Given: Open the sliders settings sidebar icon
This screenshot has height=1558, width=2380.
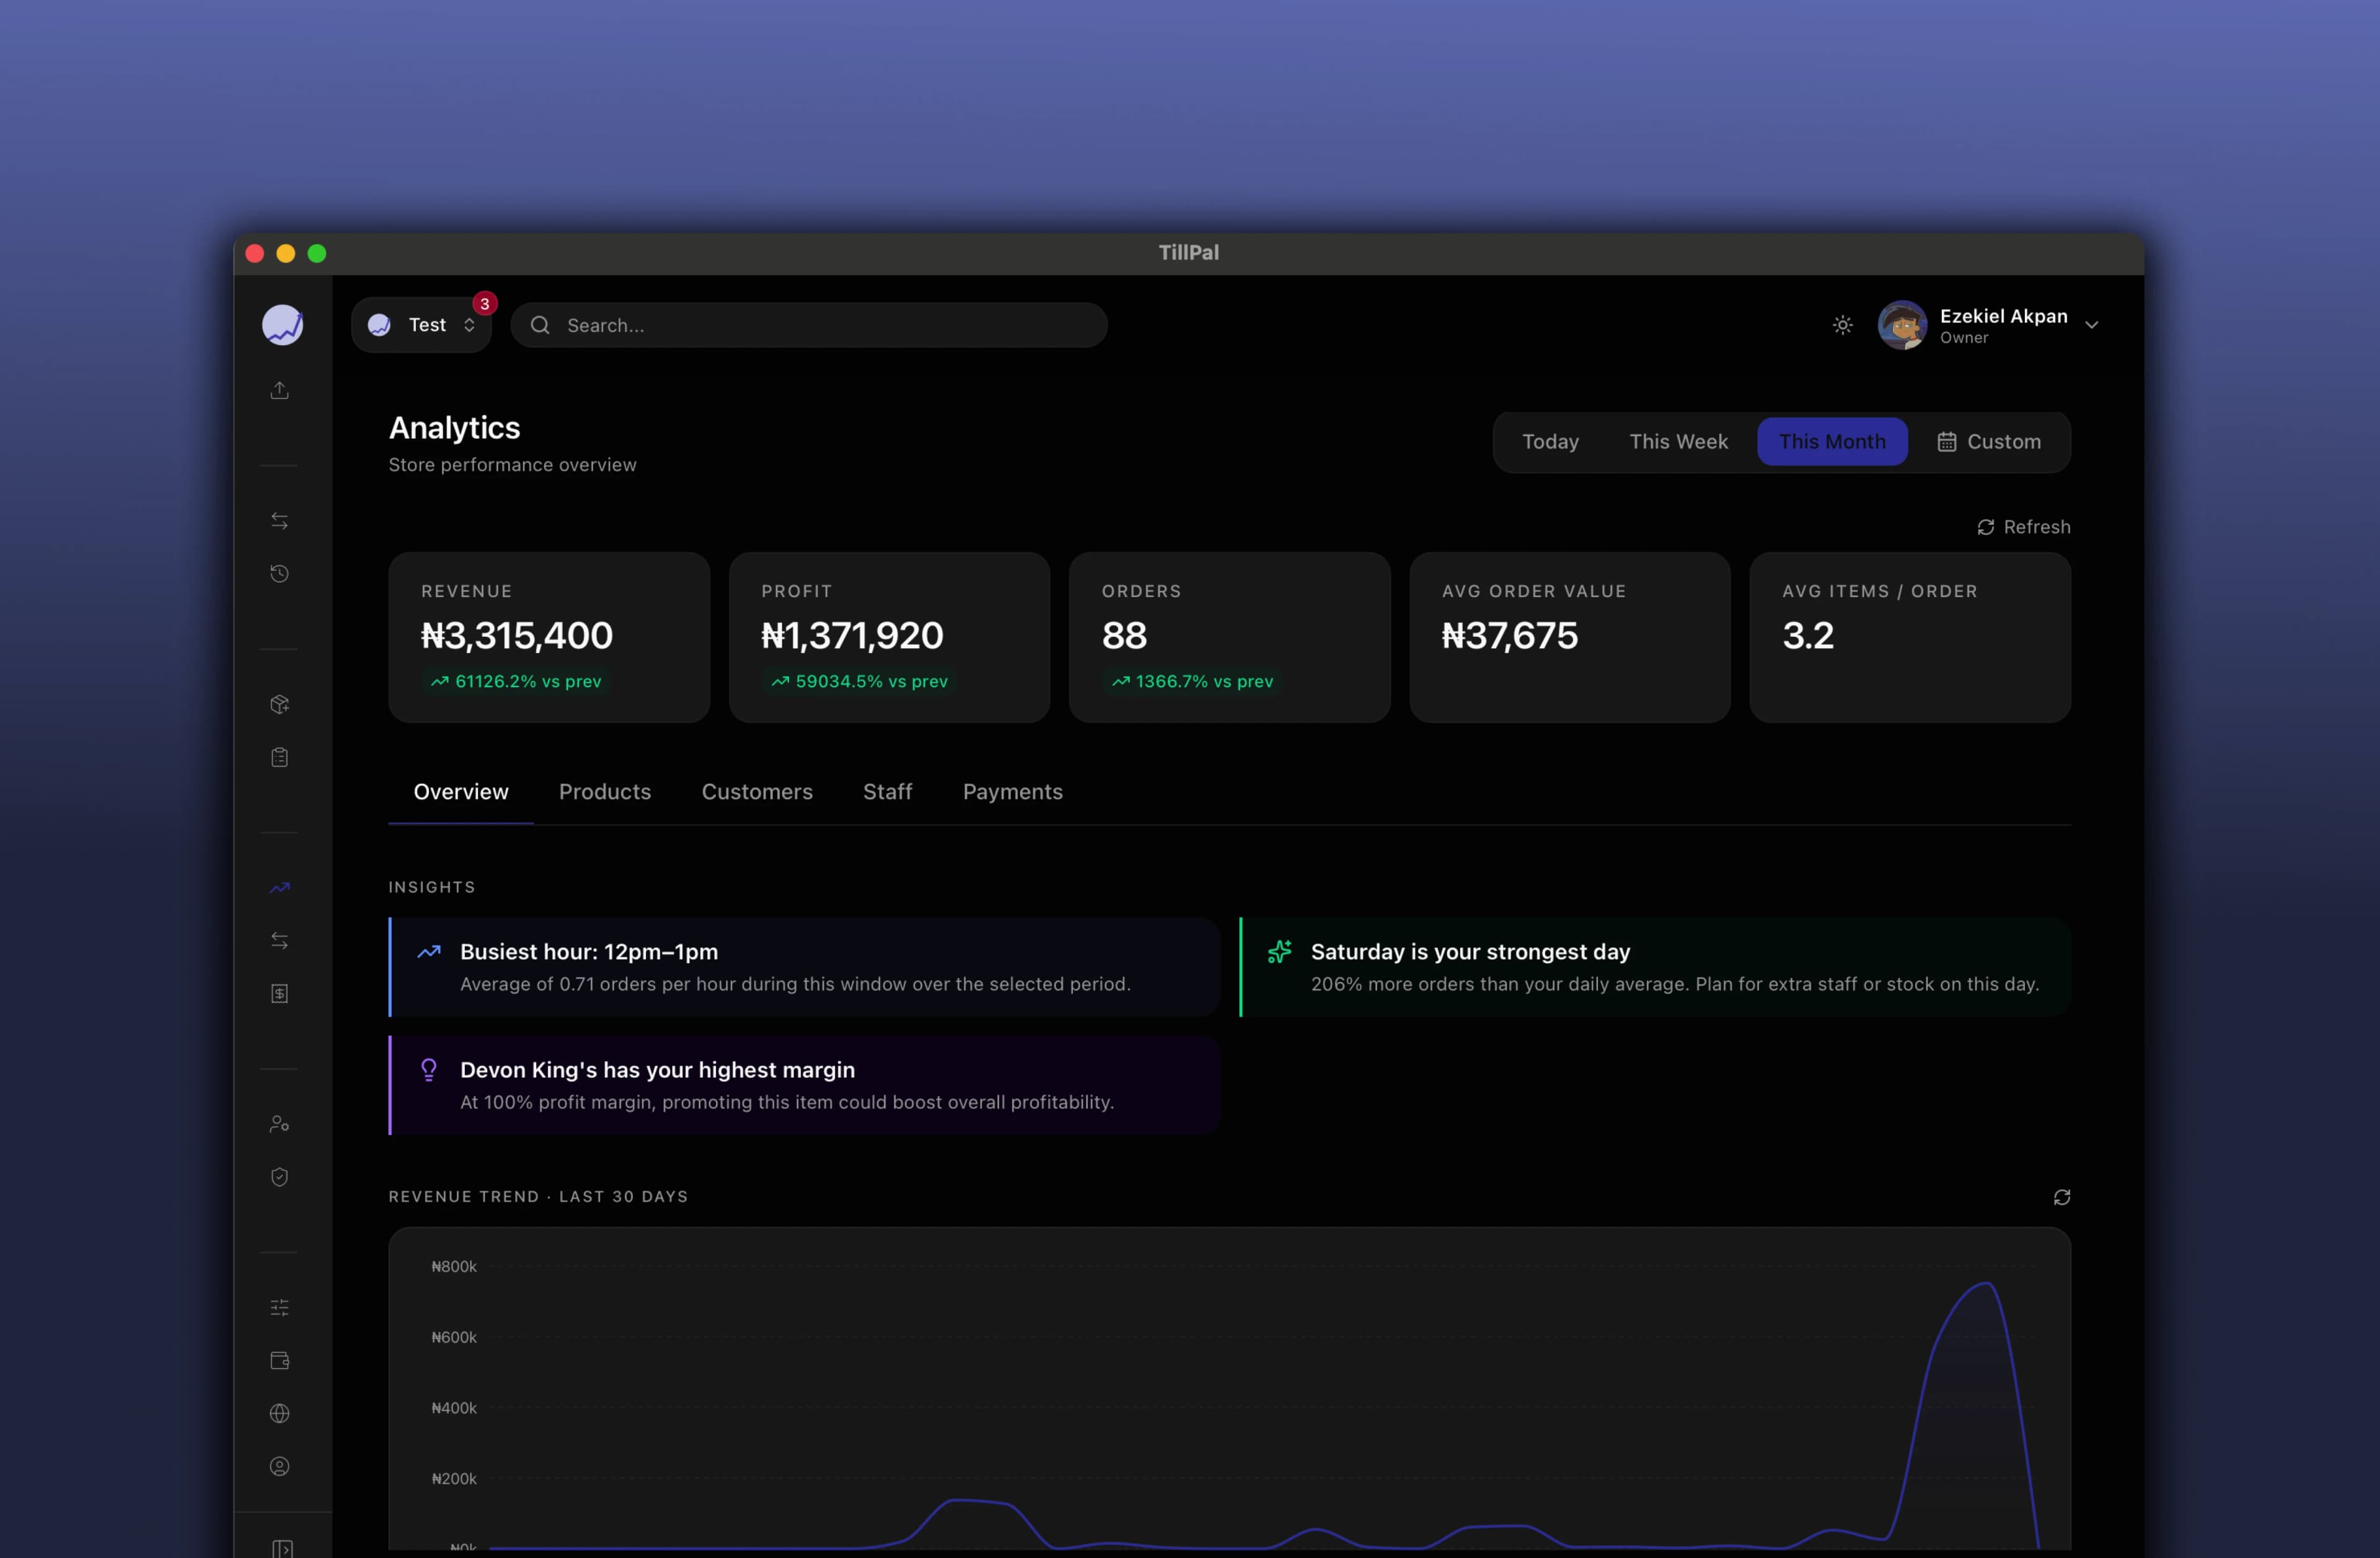Looking at the screenshot, I should [x=280, y=1307].
